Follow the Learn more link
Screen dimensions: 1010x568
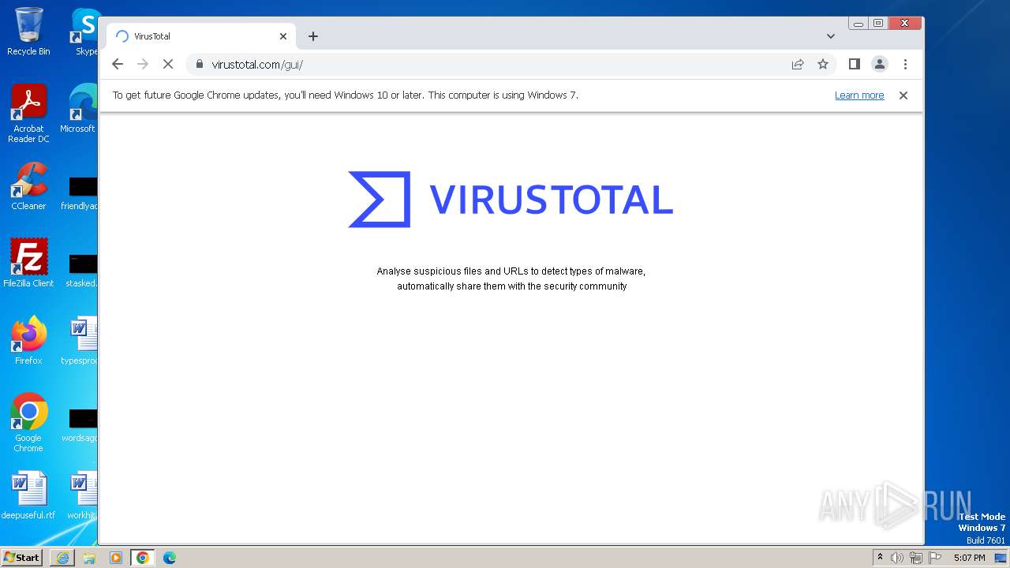(x=859, y=95)
